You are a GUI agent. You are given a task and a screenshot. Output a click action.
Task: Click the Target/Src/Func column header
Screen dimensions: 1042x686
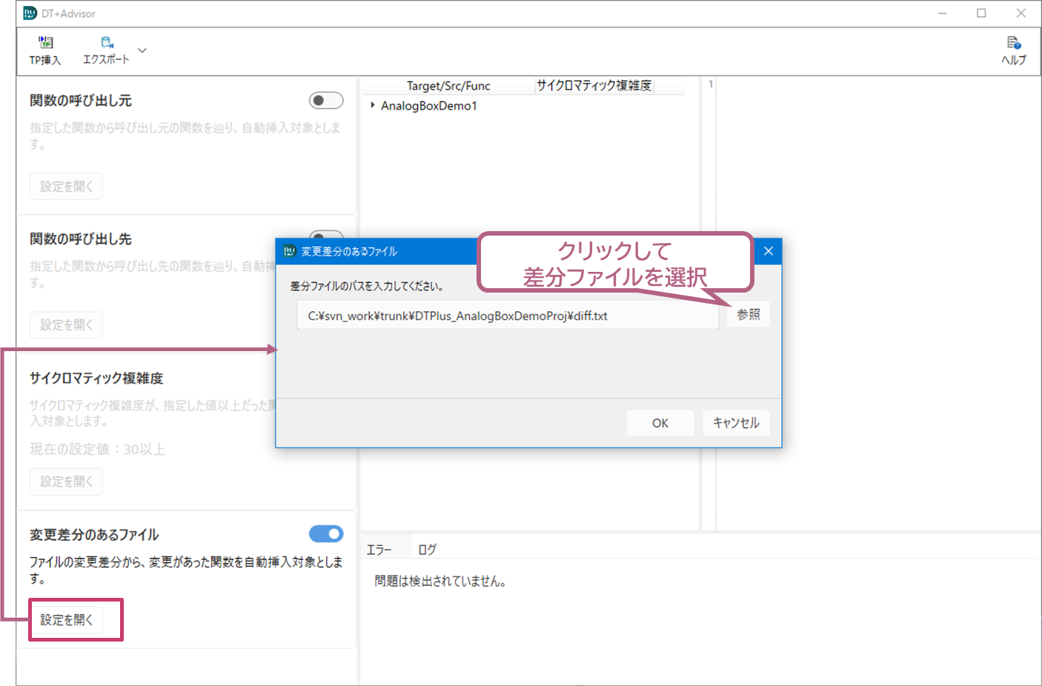448,86
